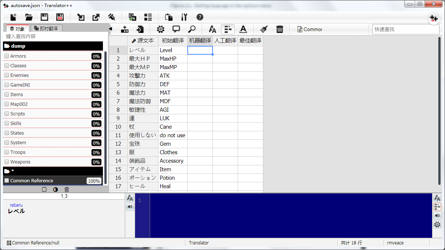Select the cell reading Potion
Viewport: 445px width, 250px height.
(x=173, y=178)
